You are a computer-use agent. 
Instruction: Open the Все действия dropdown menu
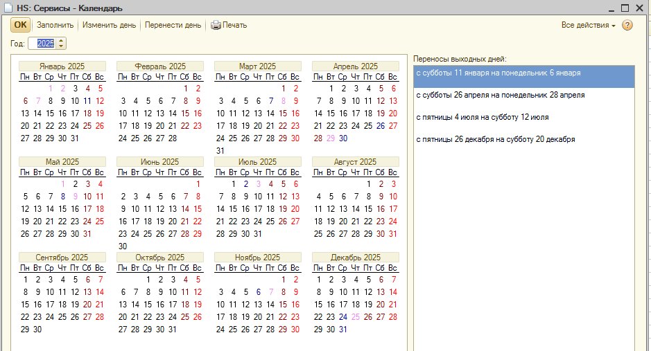point(589,26)
